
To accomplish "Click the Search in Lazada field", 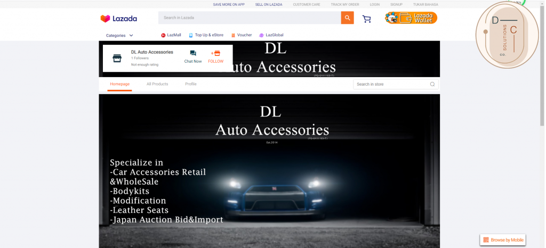I will click(250, 18).
